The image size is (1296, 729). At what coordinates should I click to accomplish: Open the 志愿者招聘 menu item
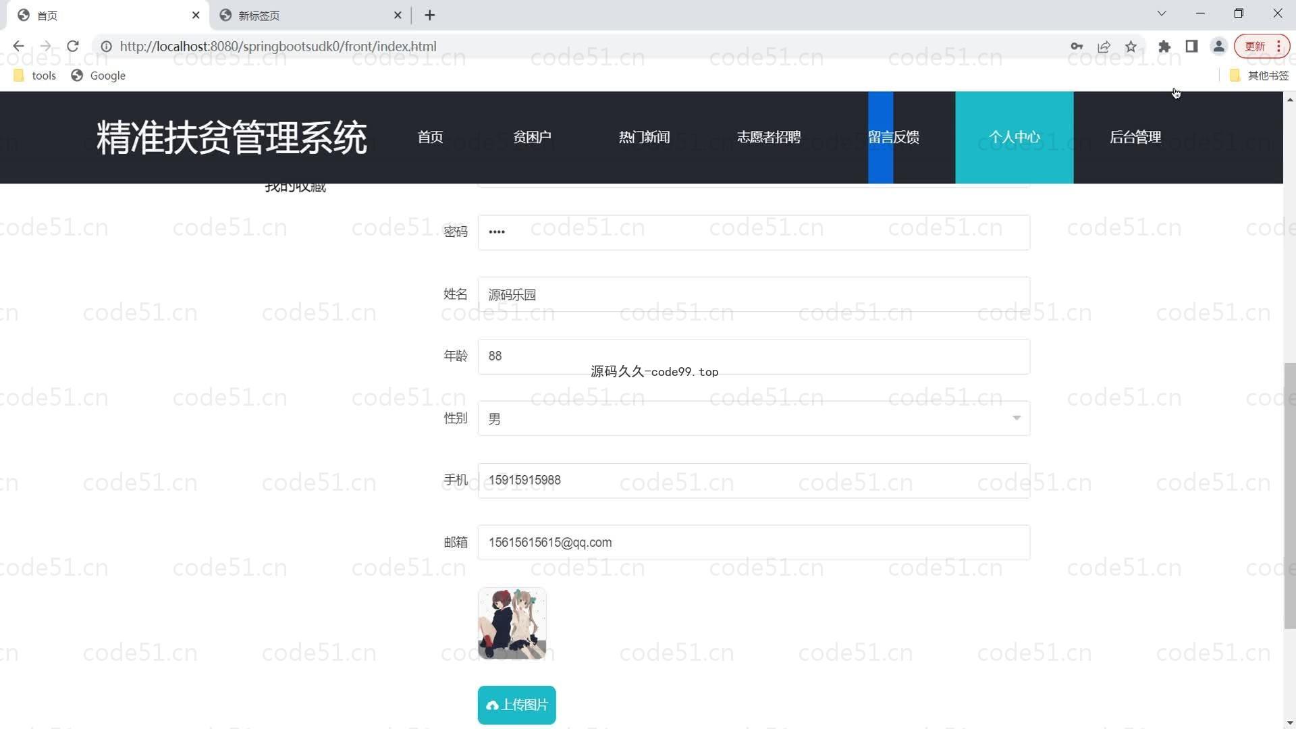coord(769,137)
